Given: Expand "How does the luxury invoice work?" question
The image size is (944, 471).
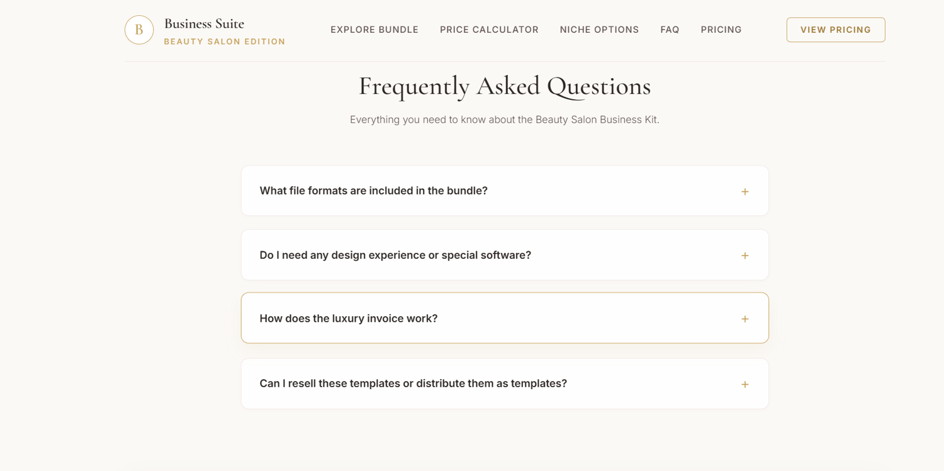Looking at the screenshot, I should pyautogui.click(x=505, y=318).
